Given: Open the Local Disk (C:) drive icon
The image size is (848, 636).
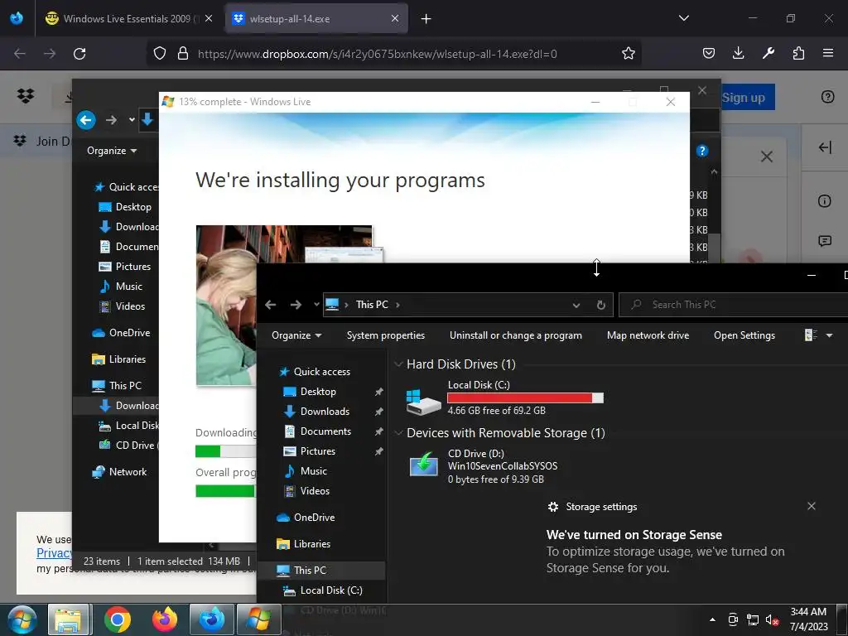Looking at the screenshot, I should tap(423, 401).
